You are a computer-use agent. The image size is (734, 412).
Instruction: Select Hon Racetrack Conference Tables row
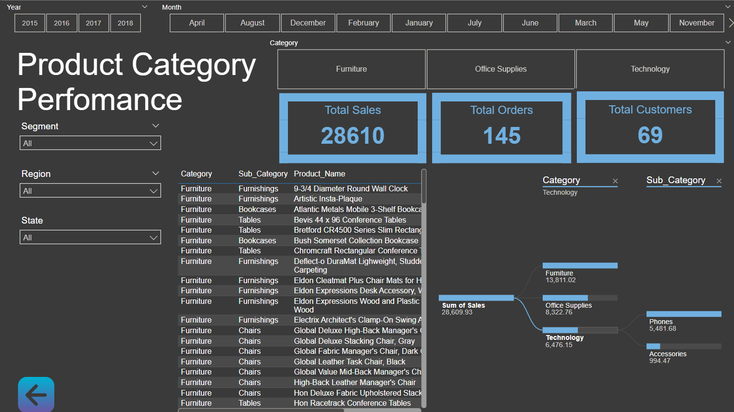[x=299, y=403]
